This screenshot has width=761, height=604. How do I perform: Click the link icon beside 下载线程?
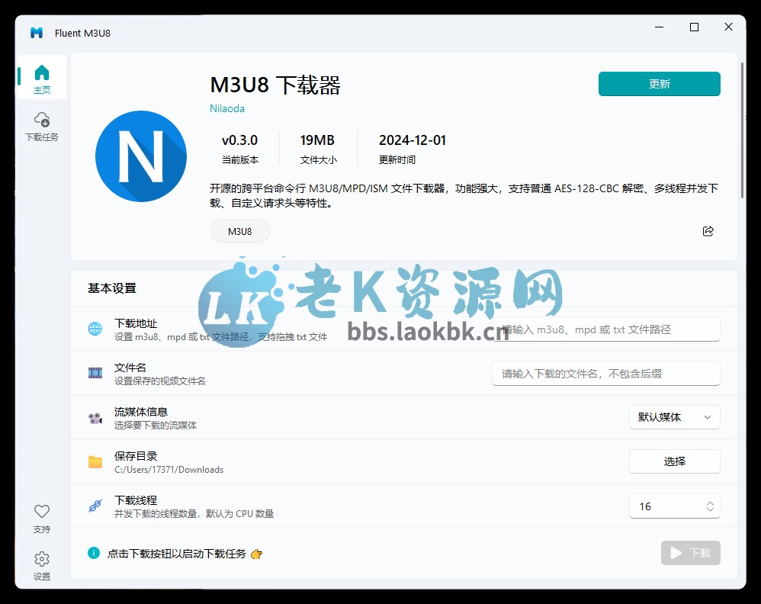tap(95, 506)
